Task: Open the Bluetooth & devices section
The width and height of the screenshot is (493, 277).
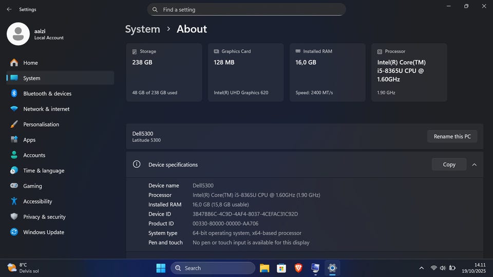Action: (x=47, y=94)
